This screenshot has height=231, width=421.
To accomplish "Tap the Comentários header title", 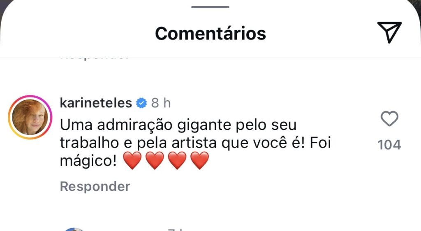I will point(210,33).
